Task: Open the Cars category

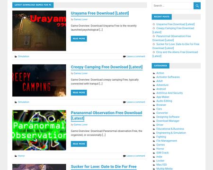Action: (x=159, y=109)
